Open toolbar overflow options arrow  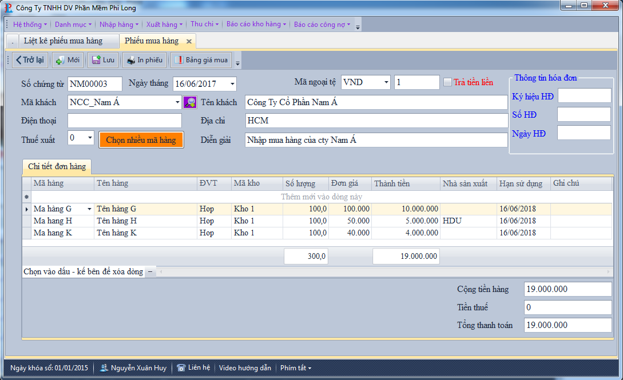click(237, 63)
